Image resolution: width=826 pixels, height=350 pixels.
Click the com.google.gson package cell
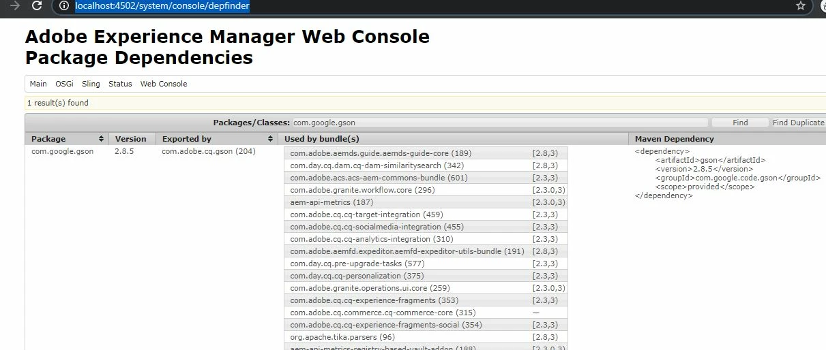pos(63,151)
